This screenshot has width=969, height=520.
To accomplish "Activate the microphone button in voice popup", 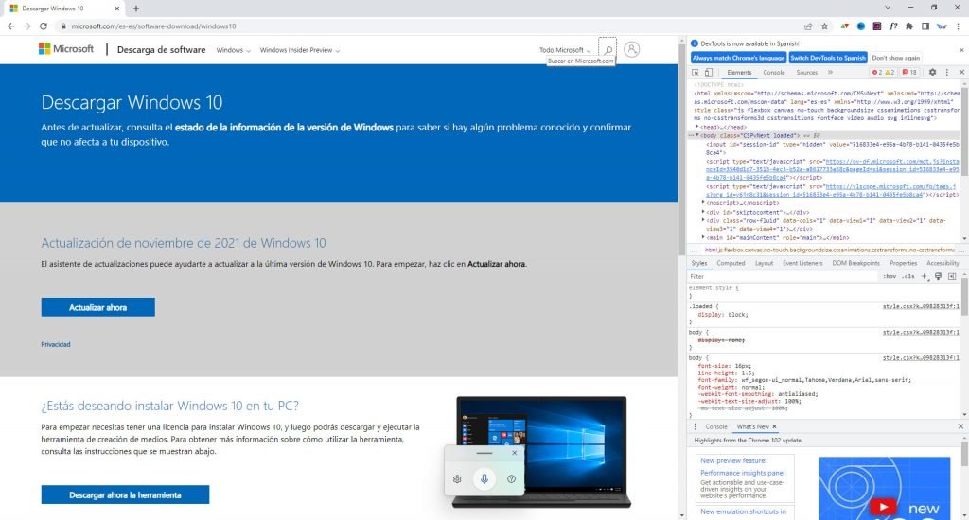I will [x=484, y=478].
